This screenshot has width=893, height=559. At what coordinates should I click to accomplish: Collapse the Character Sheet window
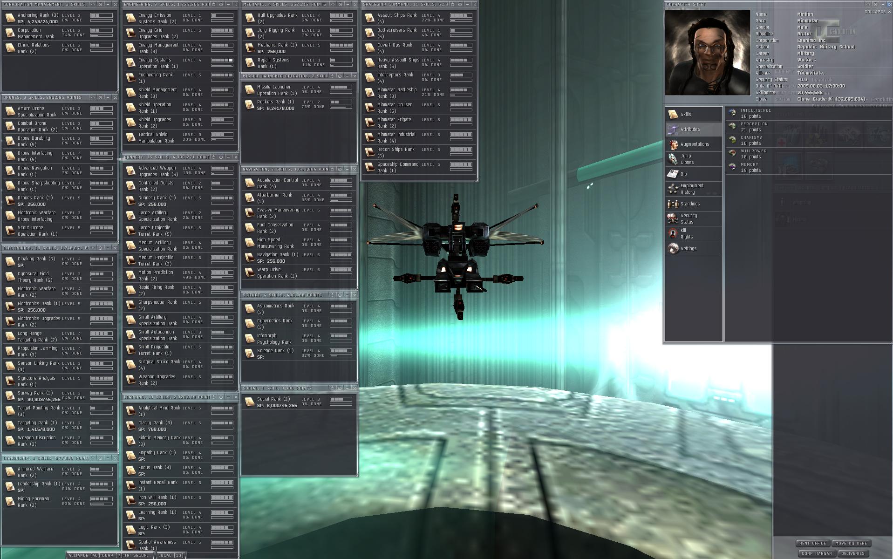[877, 12]
